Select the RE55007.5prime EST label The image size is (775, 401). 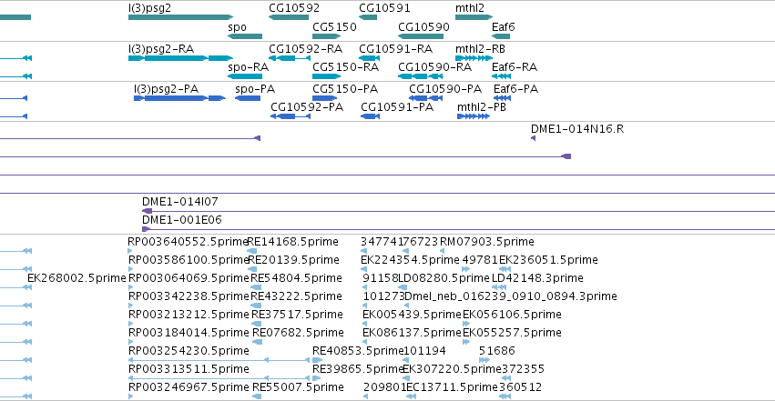tap(298, 387)
